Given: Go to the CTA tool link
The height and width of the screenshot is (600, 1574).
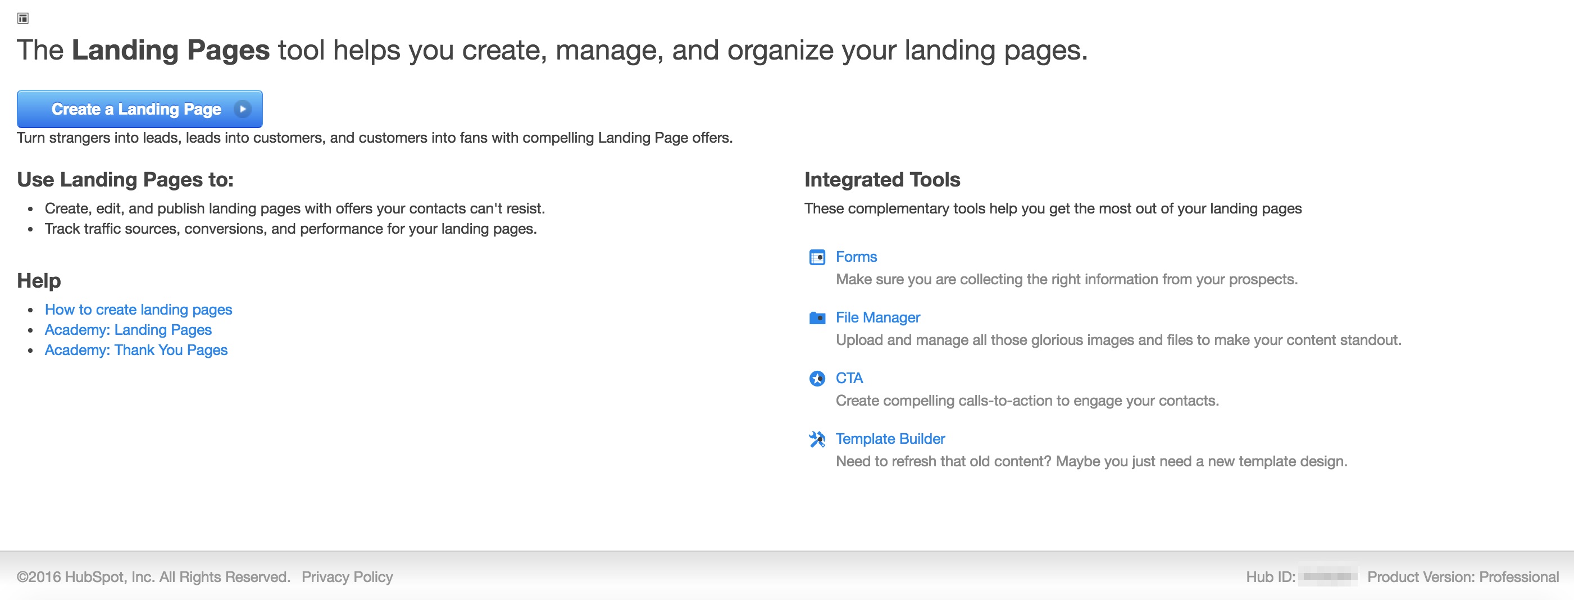Looking at the screenshot, I should pyautogui.click(x=849, y=378).
